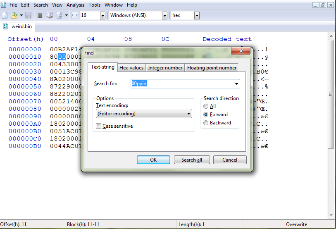Click offset label 000000D0
The image size is (336, 229).
tap(25, 146)
